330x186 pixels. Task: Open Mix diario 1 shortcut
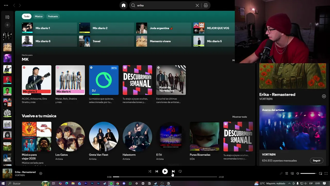click(49, 28)
